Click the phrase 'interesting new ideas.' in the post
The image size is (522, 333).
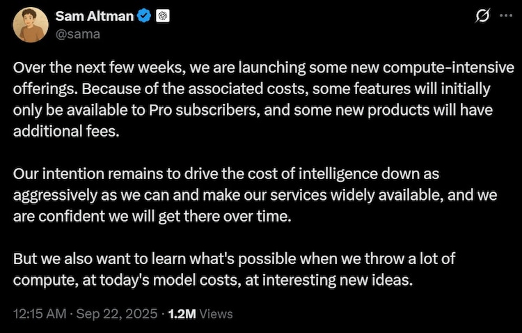pyautogui.click(x=338, y=279)
